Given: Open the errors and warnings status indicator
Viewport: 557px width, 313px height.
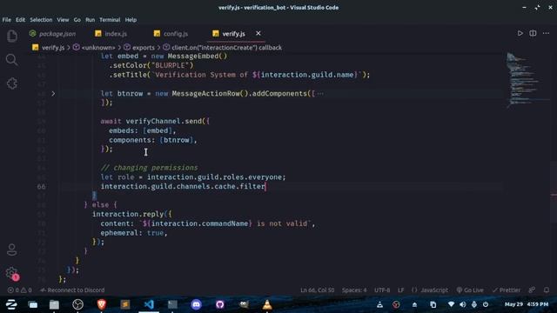Looking at the screenshot, I should pyautogui.click(x=19, y=290).
